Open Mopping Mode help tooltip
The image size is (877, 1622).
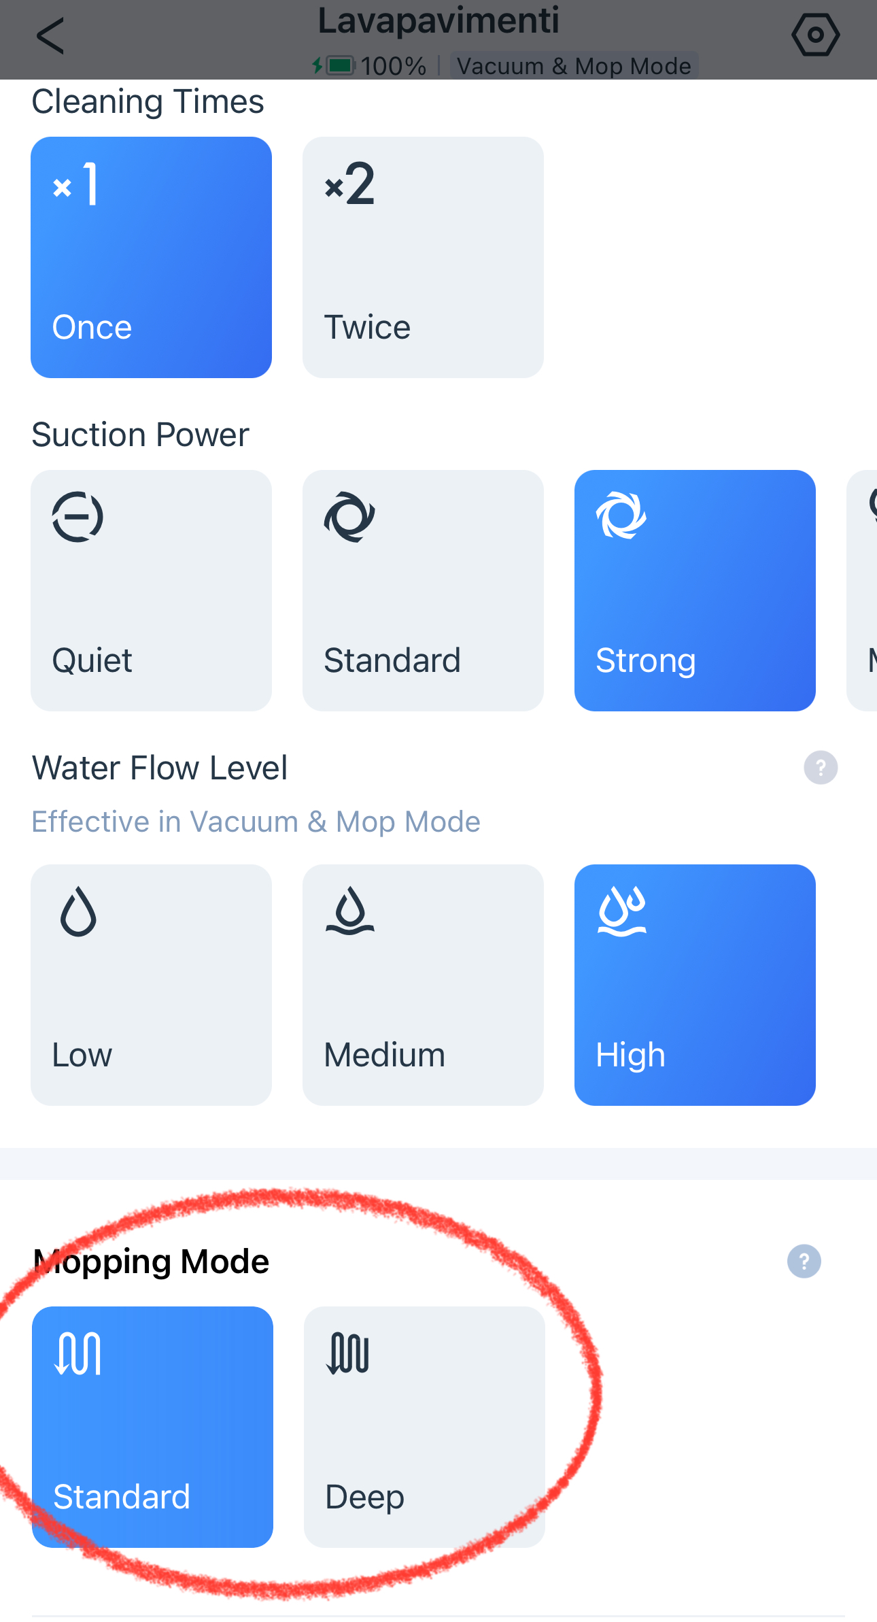[804, 1262]
